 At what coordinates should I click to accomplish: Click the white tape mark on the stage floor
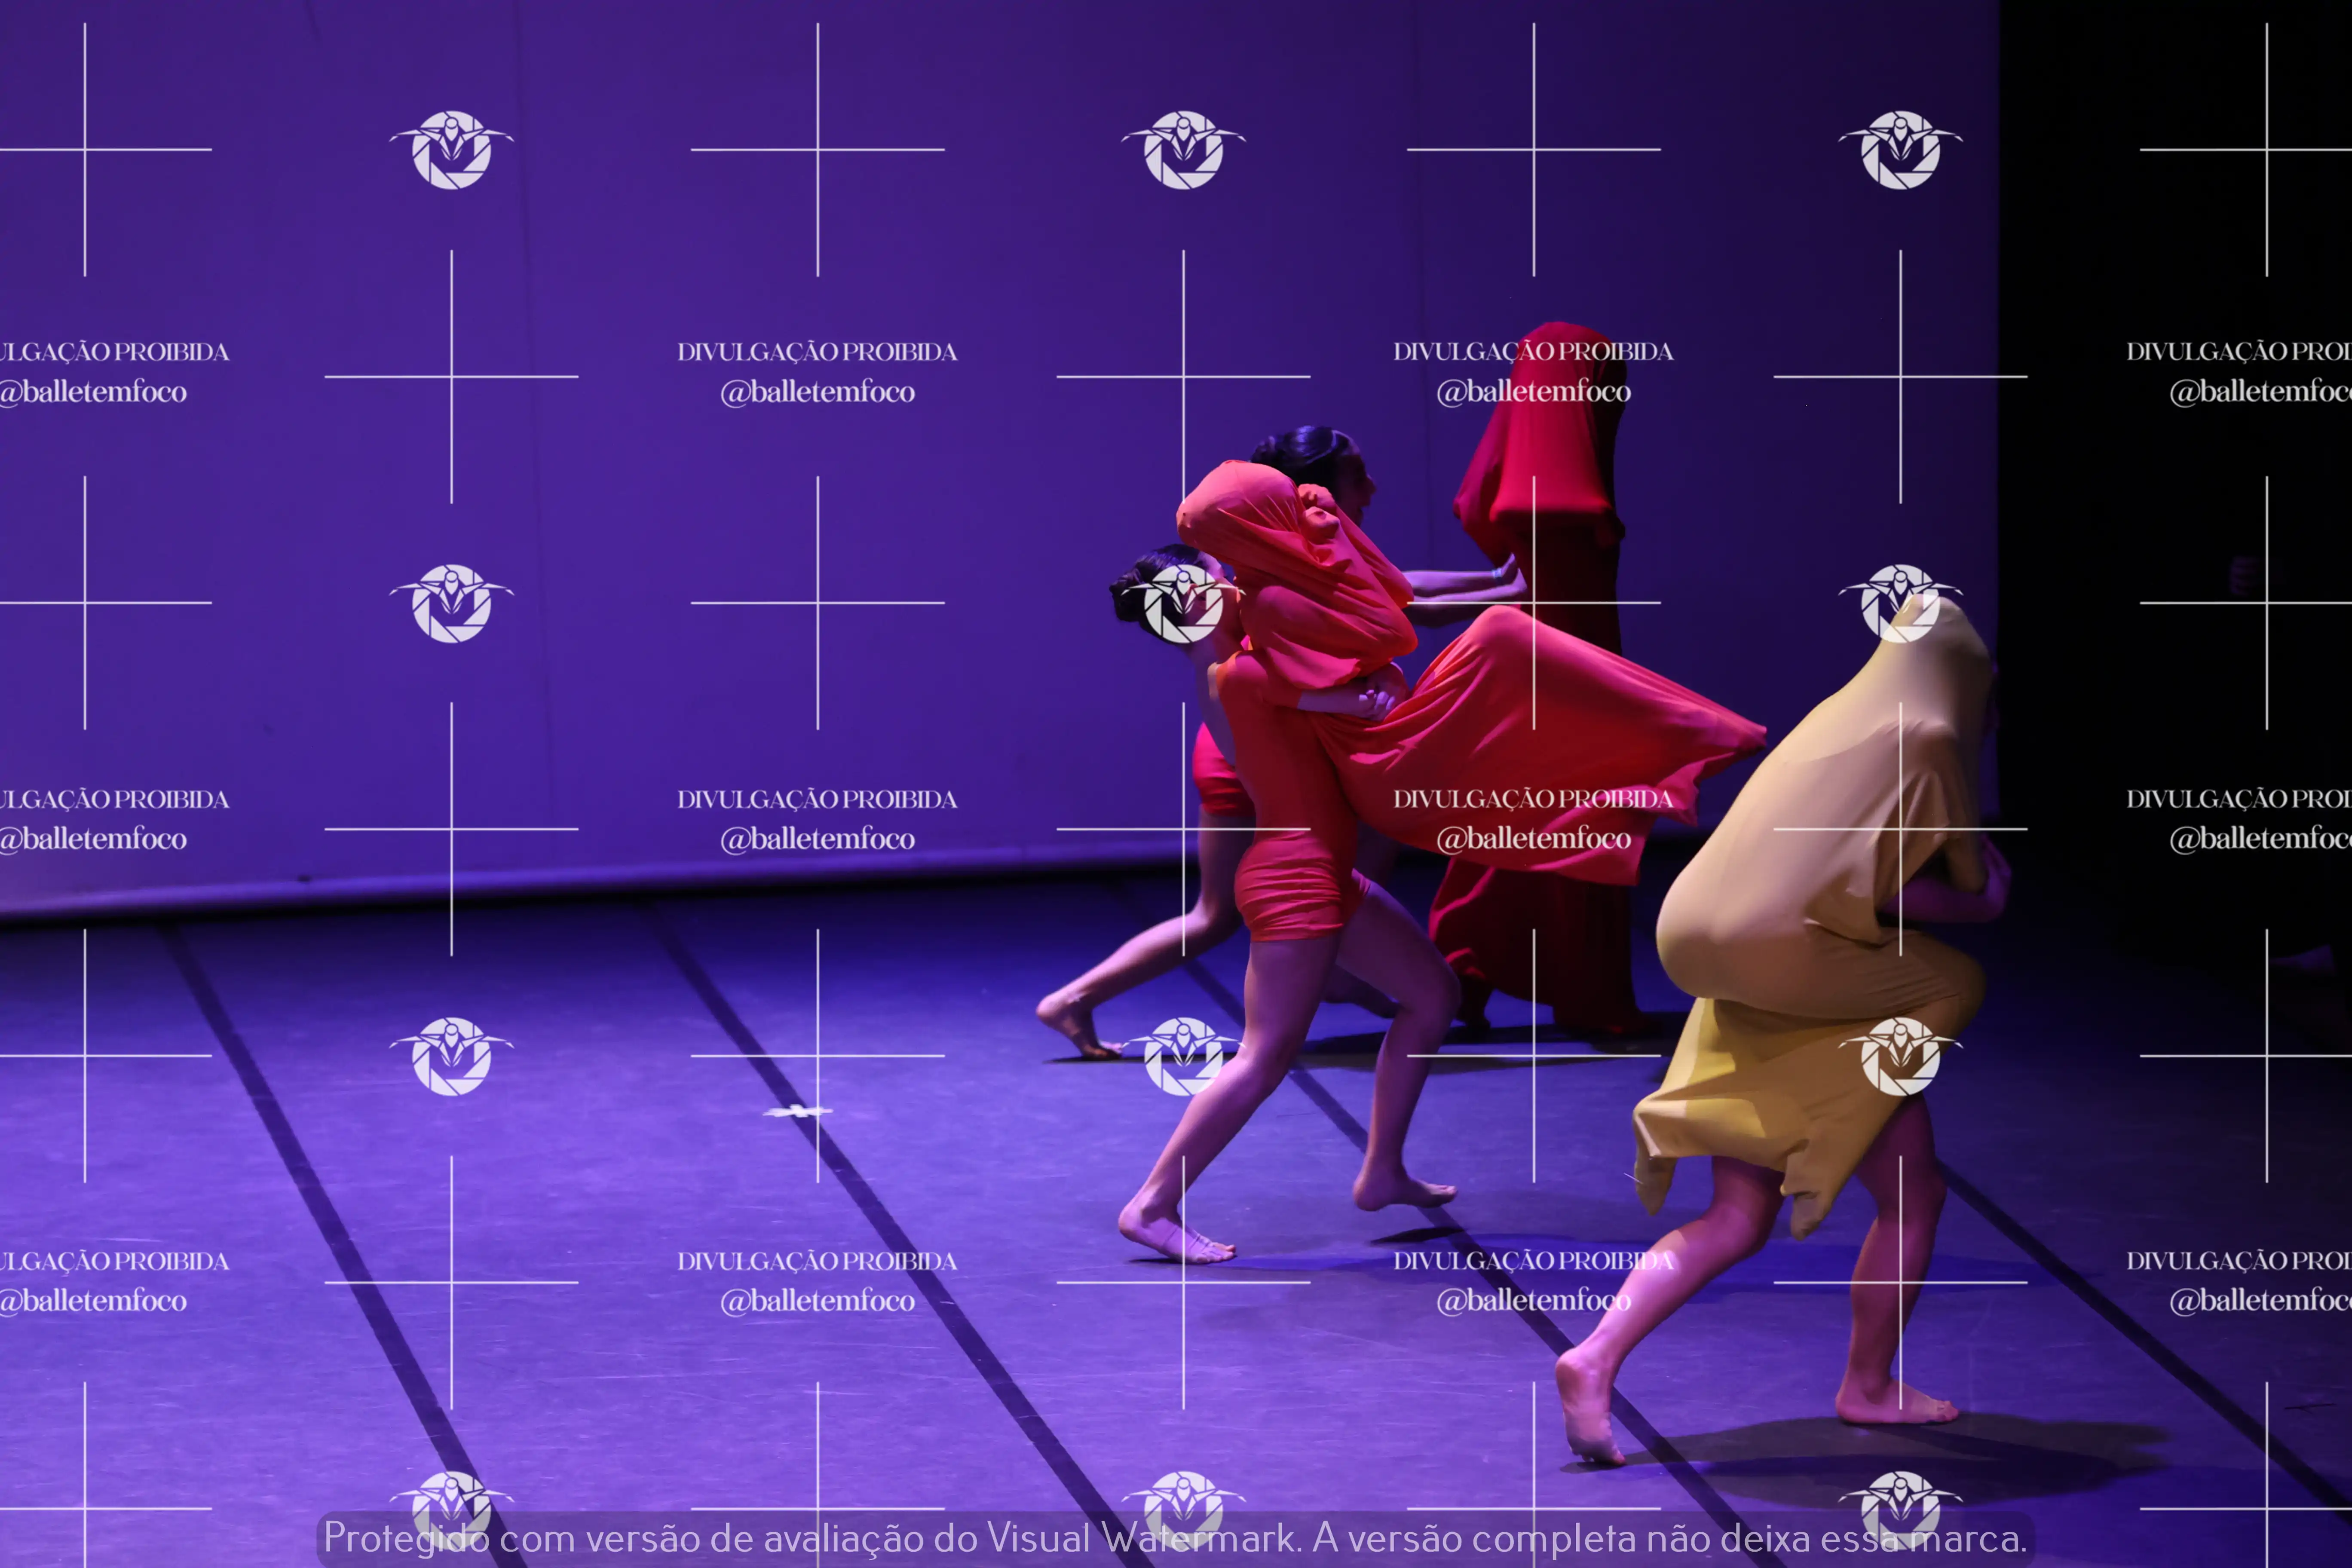coord(796,1111)
